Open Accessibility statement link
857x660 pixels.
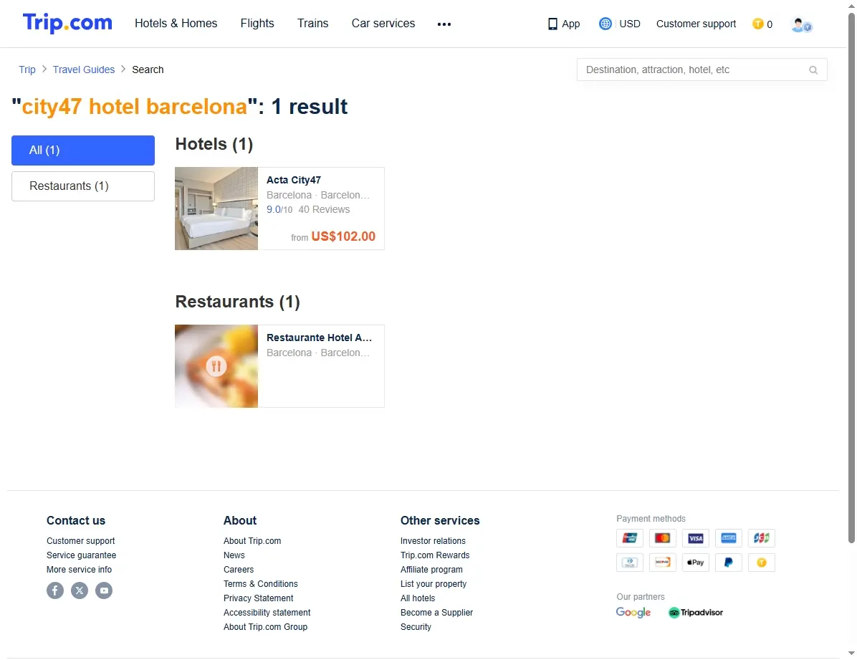(x=267, y=613)
